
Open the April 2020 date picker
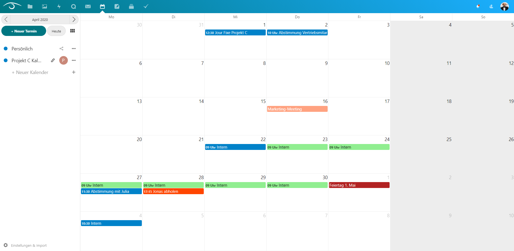point(40,20)
